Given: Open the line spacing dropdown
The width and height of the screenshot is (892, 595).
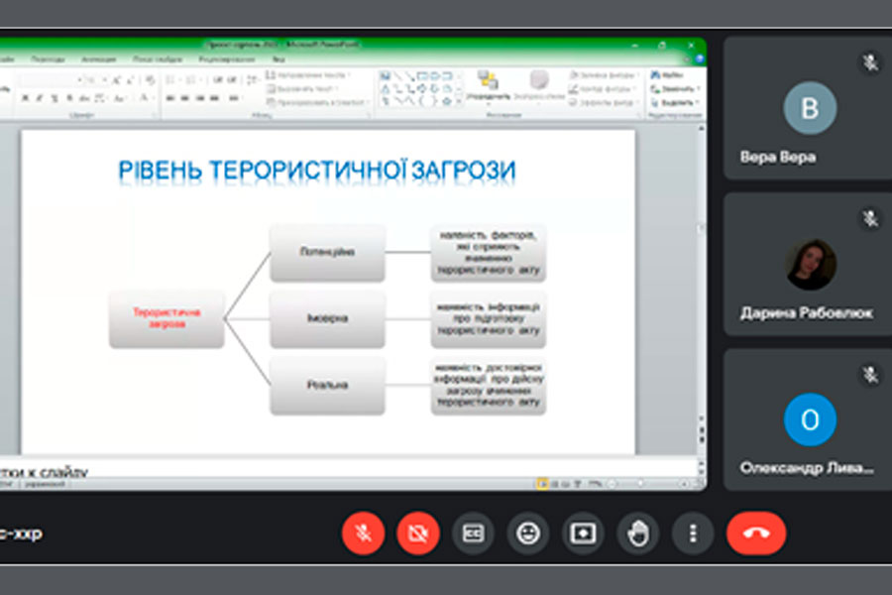Looking at the screenshot, I should click(252, 80).
